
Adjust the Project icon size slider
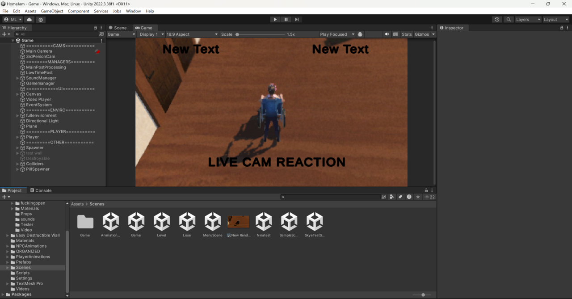(422, 295)
